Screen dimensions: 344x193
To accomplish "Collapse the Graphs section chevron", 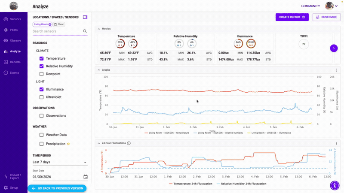I will 99,70.
